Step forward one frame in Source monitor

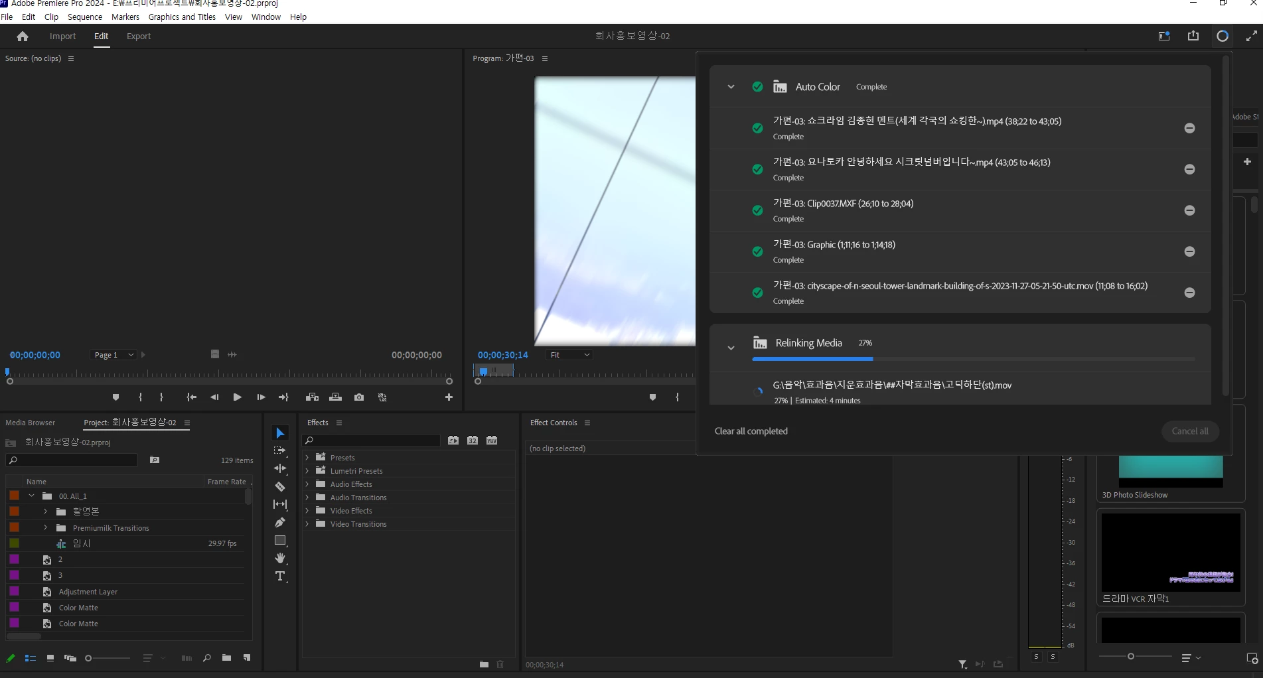261,397
